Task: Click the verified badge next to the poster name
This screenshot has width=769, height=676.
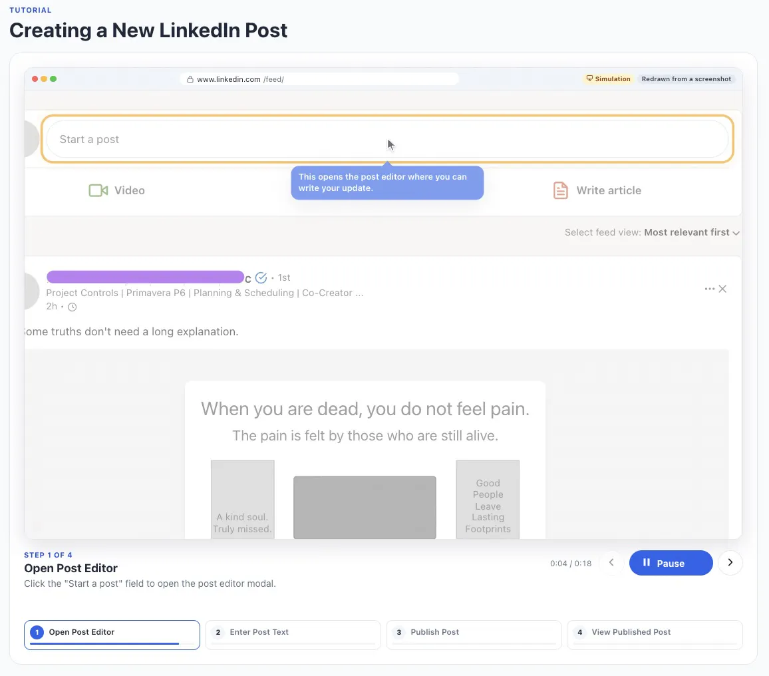Action: [x=261, y=277]
